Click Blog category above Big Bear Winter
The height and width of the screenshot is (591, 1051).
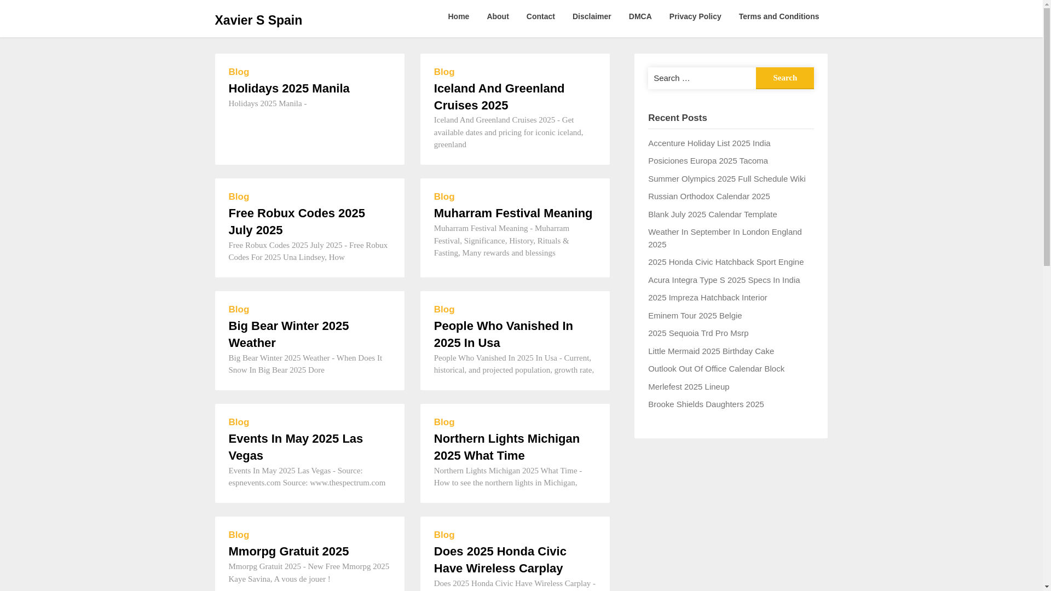tap(239, 309)
